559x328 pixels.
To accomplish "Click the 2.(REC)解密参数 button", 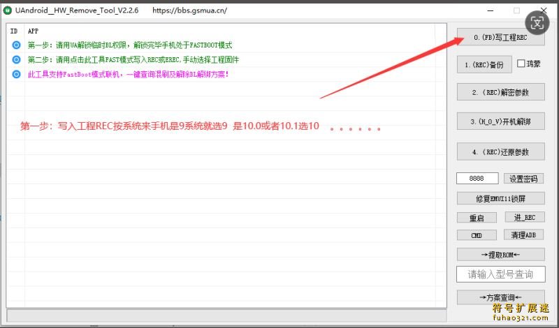I will (500, 92).
